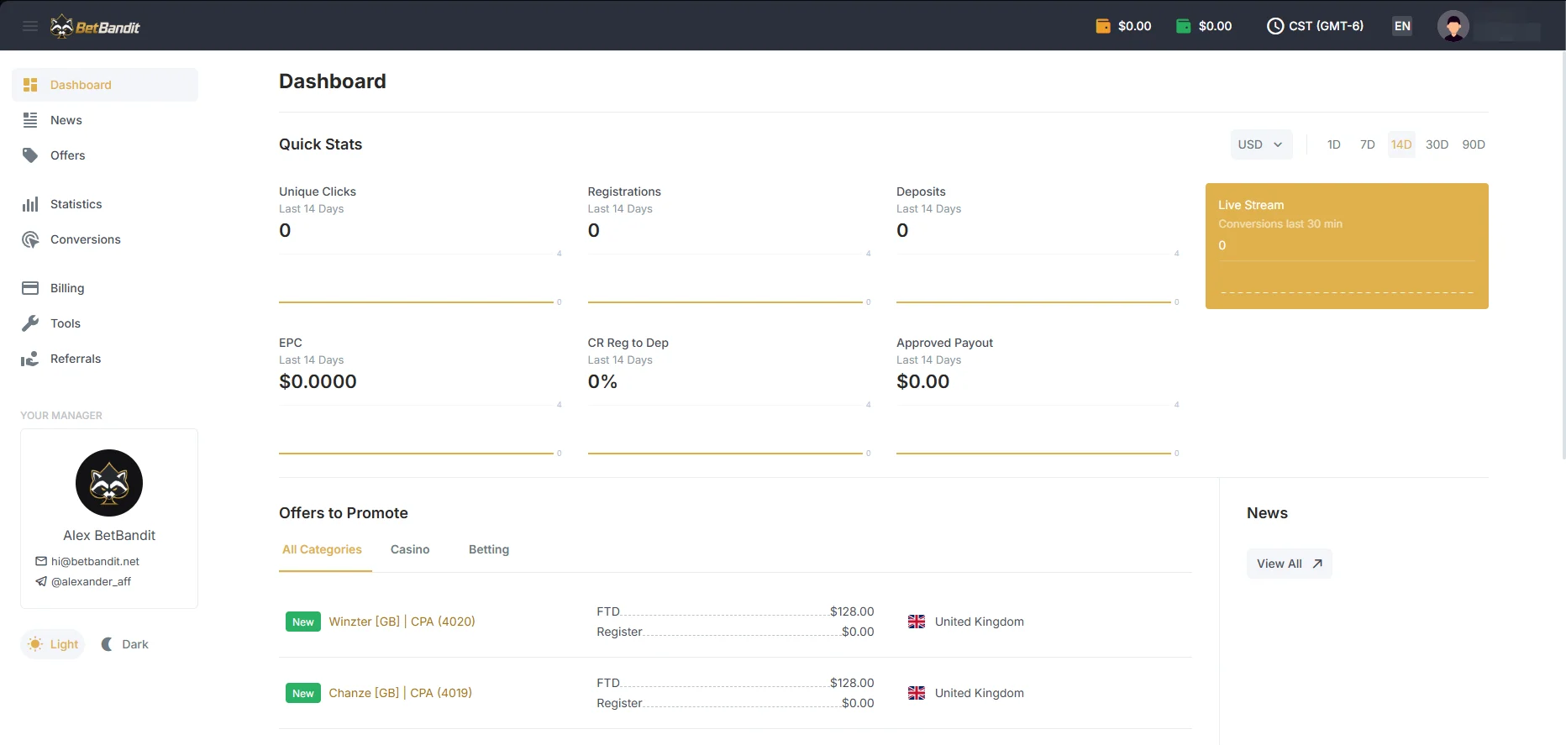This screenshot has width=1566, height=745.
Task: Click the manager raccoon avatar
Action: tap(109, 483)
